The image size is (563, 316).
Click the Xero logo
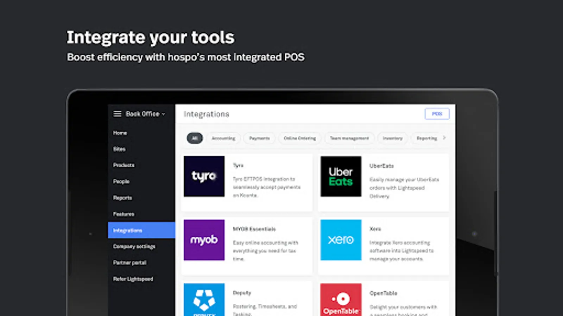(341, 240)
